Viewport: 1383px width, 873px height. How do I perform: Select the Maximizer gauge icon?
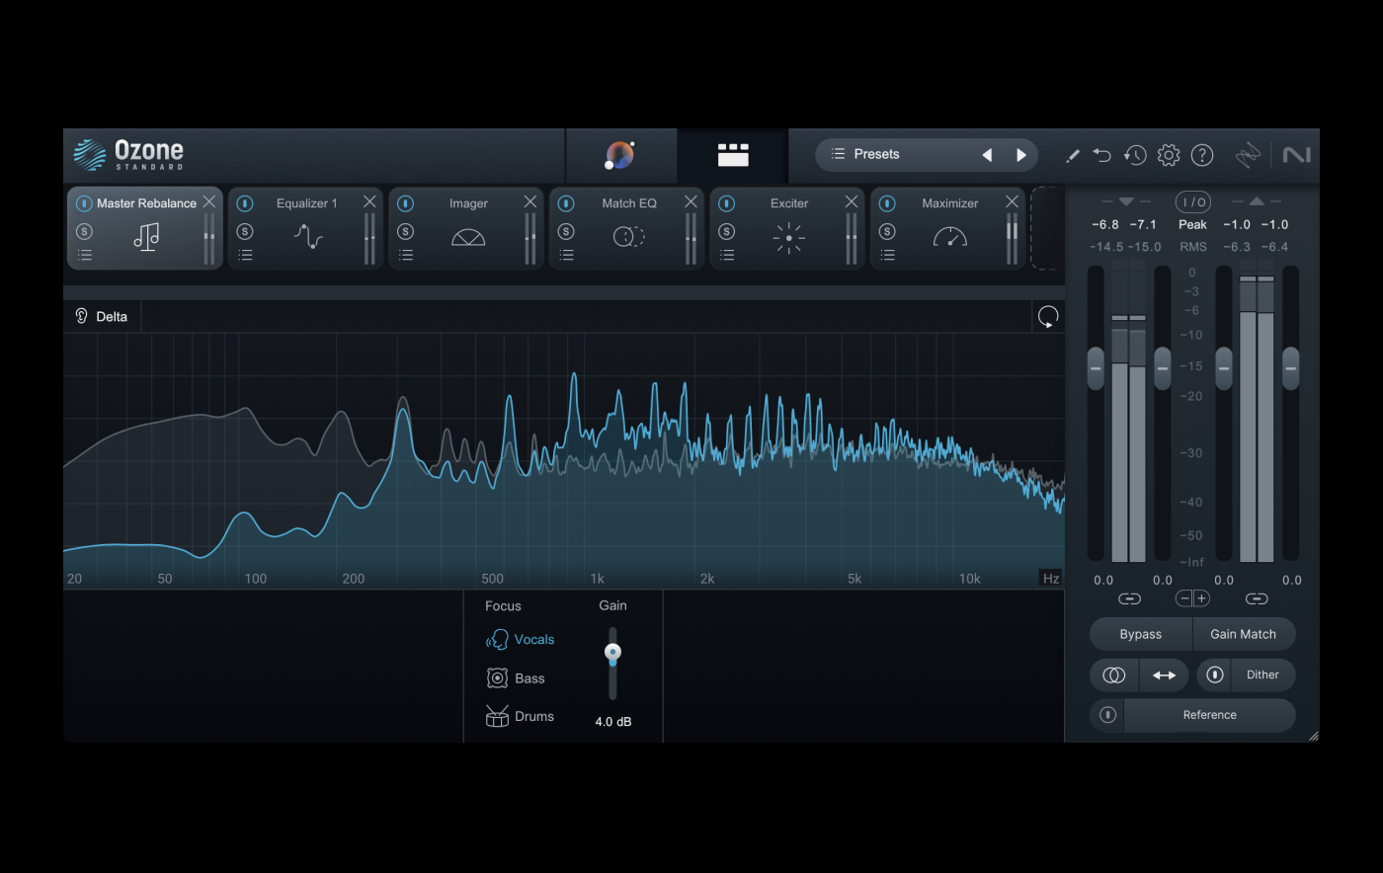950,238
